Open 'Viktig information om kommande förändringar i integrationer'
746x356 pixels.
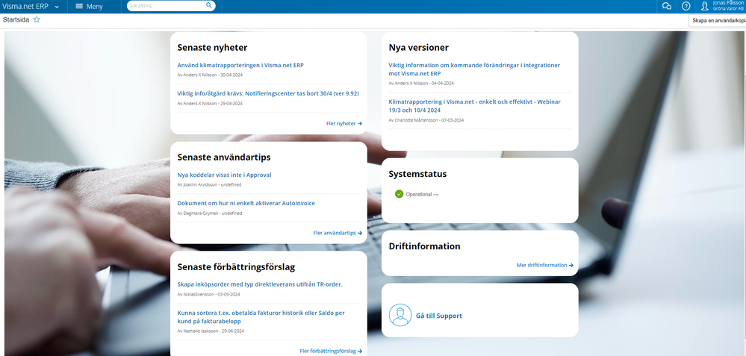[x=474, y=69]
